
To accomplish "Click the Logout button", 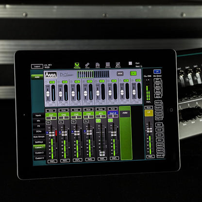I will [x=37, y=67].
